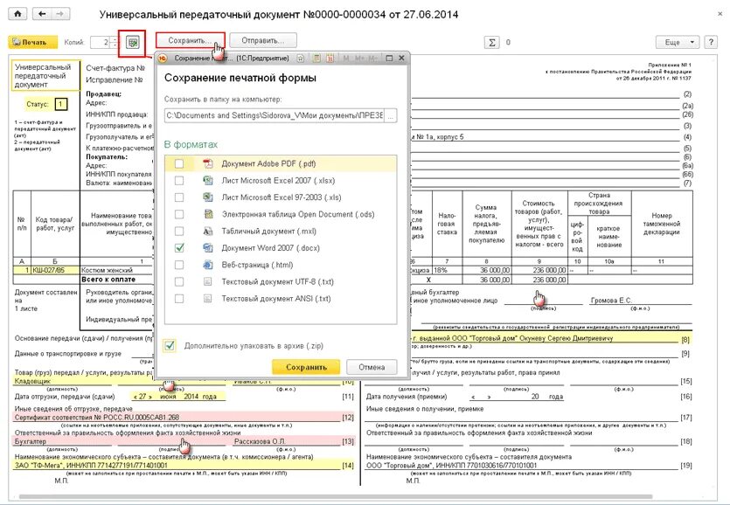Screen dimensions: 730x505
Task: Tick Электронная таблица Open Document (.ods) checkbox
Action: tap(179, 214)
